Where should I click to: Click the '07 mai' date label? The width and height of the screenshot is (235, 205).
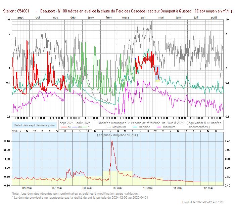click(57, 188)
